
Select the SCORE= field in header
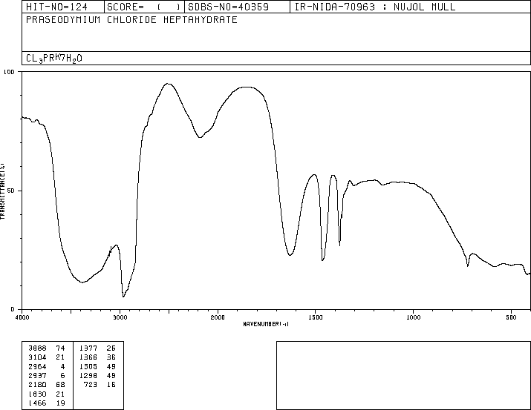tap(144, 7)
